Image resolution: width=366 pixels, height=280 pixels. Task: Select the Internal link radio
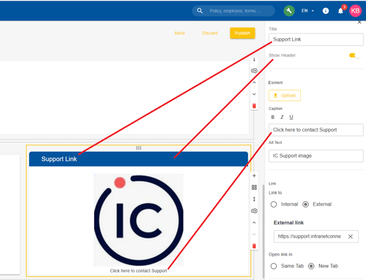tap(274, 204)
